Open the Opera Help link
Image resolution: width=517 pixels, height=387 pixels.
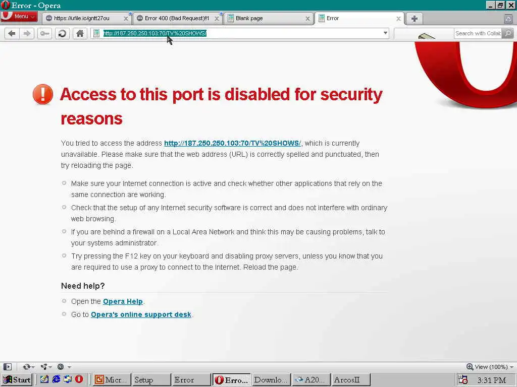(123, 301)
